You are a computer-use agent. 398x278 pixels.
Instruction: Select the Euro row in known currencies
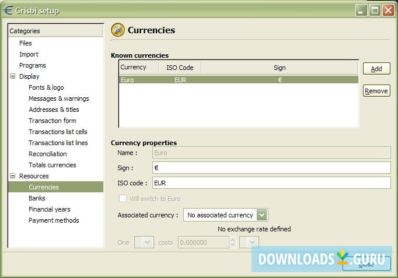(x=239, y=80)
